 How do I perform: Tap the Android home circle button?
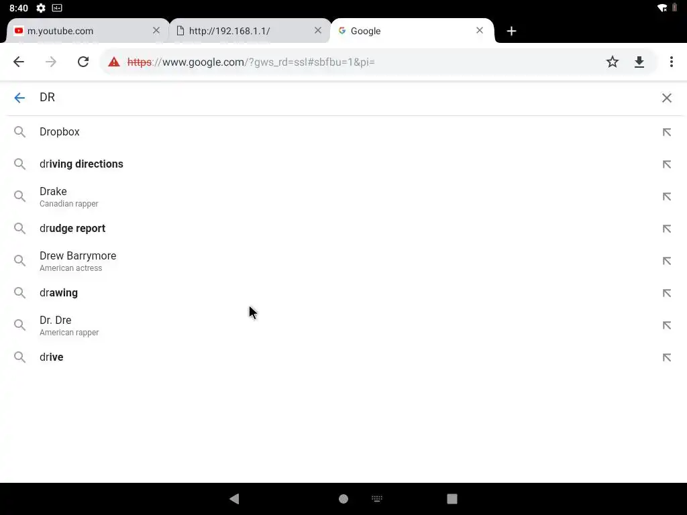click(343, 499)
